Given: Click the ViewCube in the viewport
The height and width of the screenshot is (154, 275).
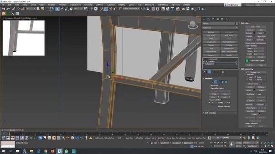Looking at the screenshot, I should coord(193,25).
